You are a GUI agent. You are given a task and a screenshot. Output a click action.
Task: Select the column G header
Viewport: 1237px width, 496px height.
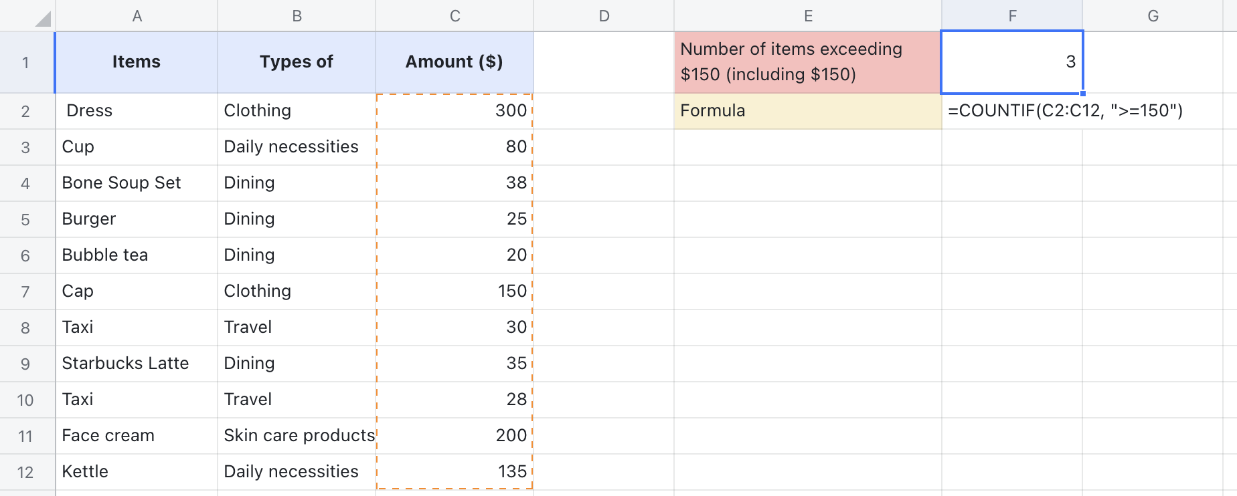1154,15
